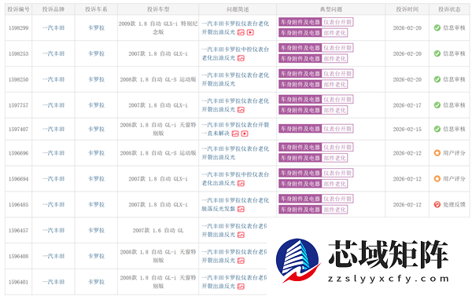Select complaint number 1596457
The image size is (472, 296).
pos(18,231)
